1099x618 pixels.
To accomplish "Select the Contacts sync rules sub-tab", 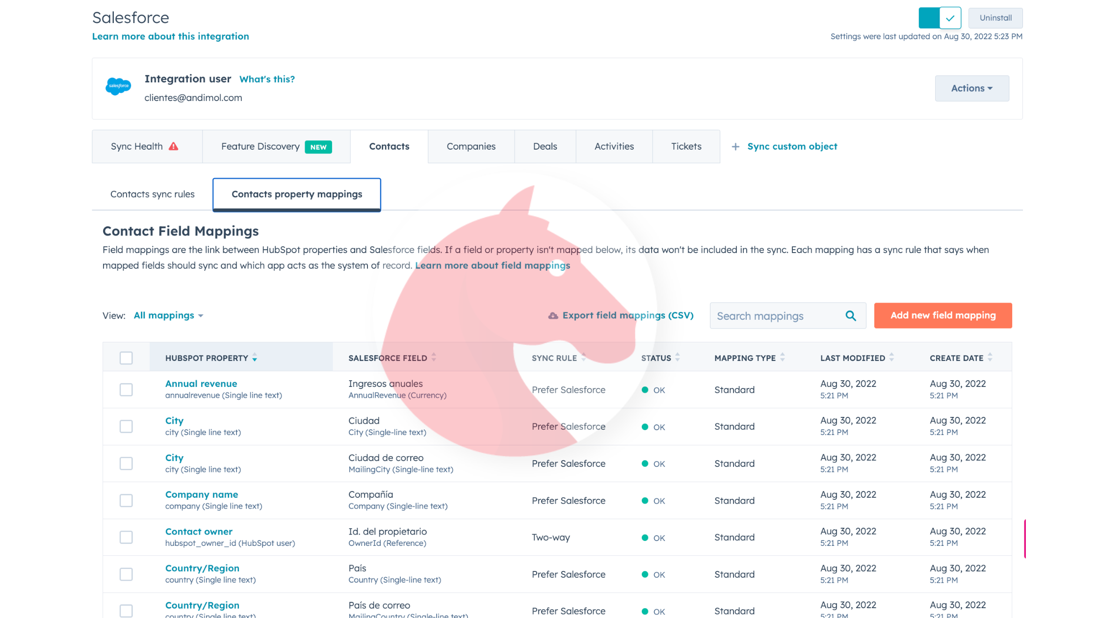I will [152, 194].
